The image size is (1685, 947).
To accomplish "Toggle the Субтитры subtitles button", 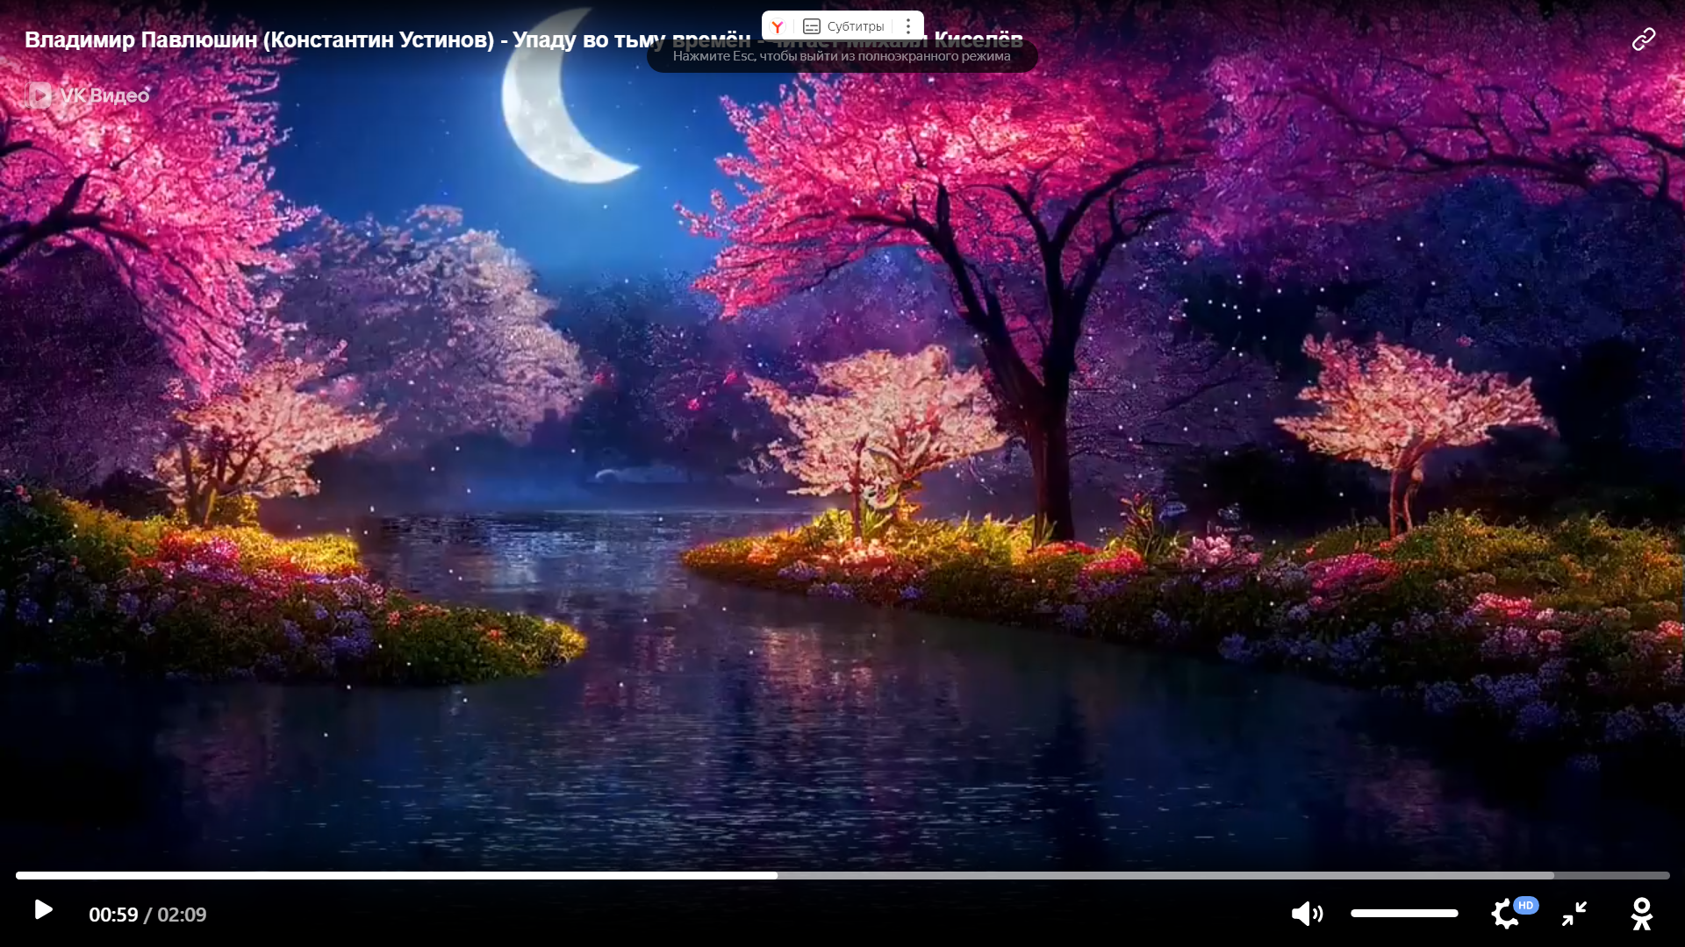I will [x=855, y=26].
